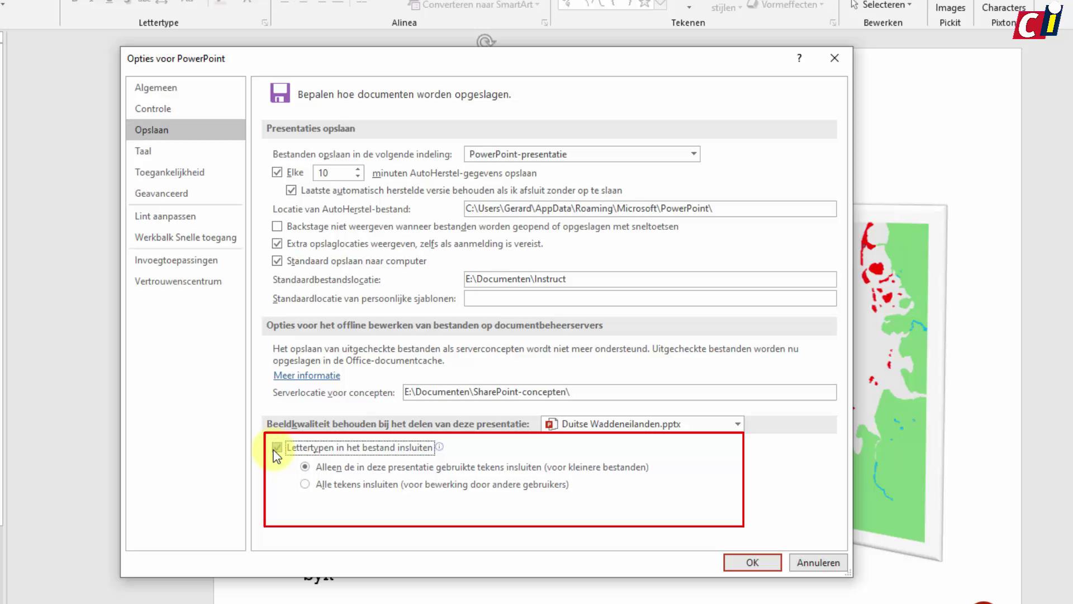Screen dimensions: 1073x604
Task: Open Lettertype dialog launcher icon
Action: pos(264,23)
